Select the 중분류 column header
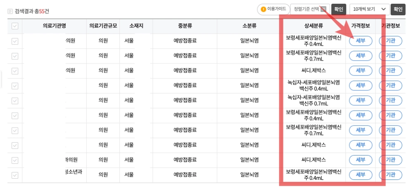 tap(185, 26)
